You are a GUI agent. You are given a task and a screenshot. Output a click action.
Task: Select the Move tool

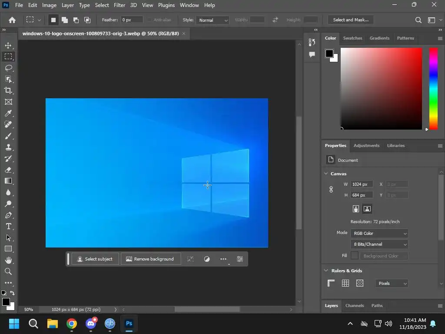8,45
